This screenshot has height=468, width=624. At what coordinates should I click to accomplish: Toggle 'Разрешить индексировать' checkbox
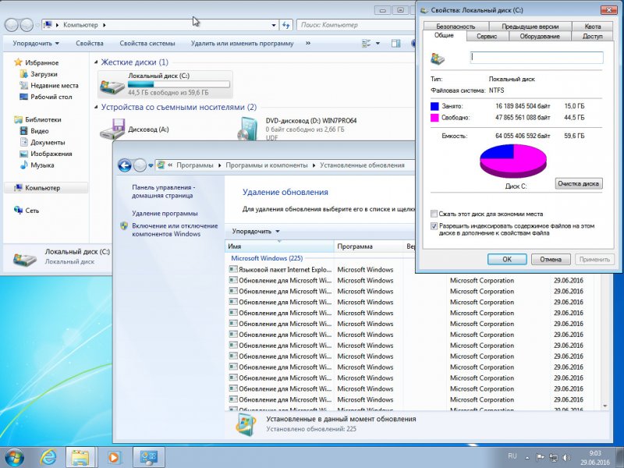[434, 226]
